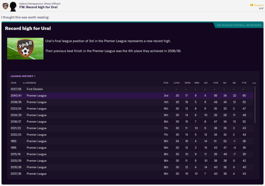This screenshot has width=265, height=186.
Task: Click the Ural club badge icon
Action: (5, 5)
